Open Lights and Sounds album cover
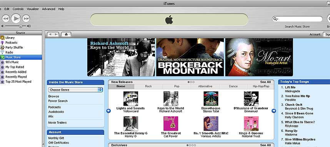Screen dimensions: 330x147 pyautogui.click(x=131, y=99)
